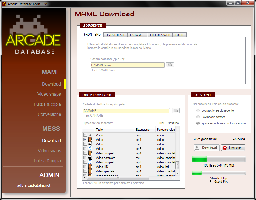Viewport: 256px width, 200px height.
Task: Click the image icon in the Versus row
Action: (x=90, y=135)
